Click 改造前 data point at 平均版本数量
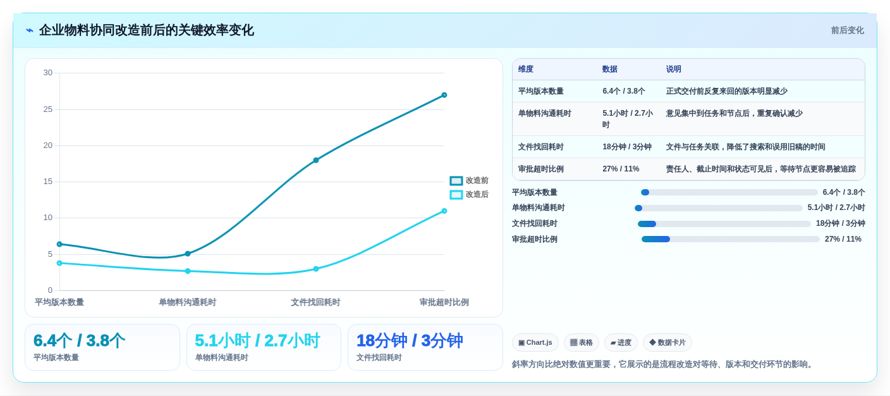Viewport: 890px width, 396px height. pyautogui.click(x=59, y=244)
